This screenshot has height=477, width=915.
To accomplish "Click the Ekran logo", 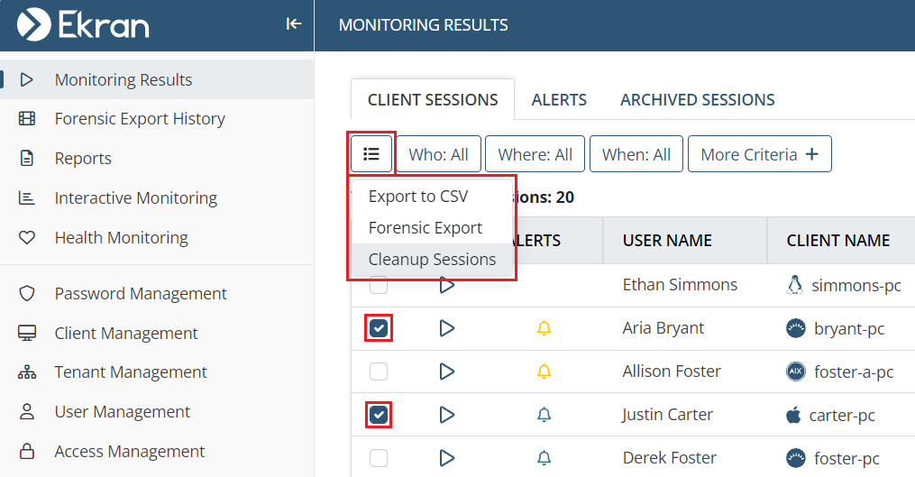I will pos(83,25).
